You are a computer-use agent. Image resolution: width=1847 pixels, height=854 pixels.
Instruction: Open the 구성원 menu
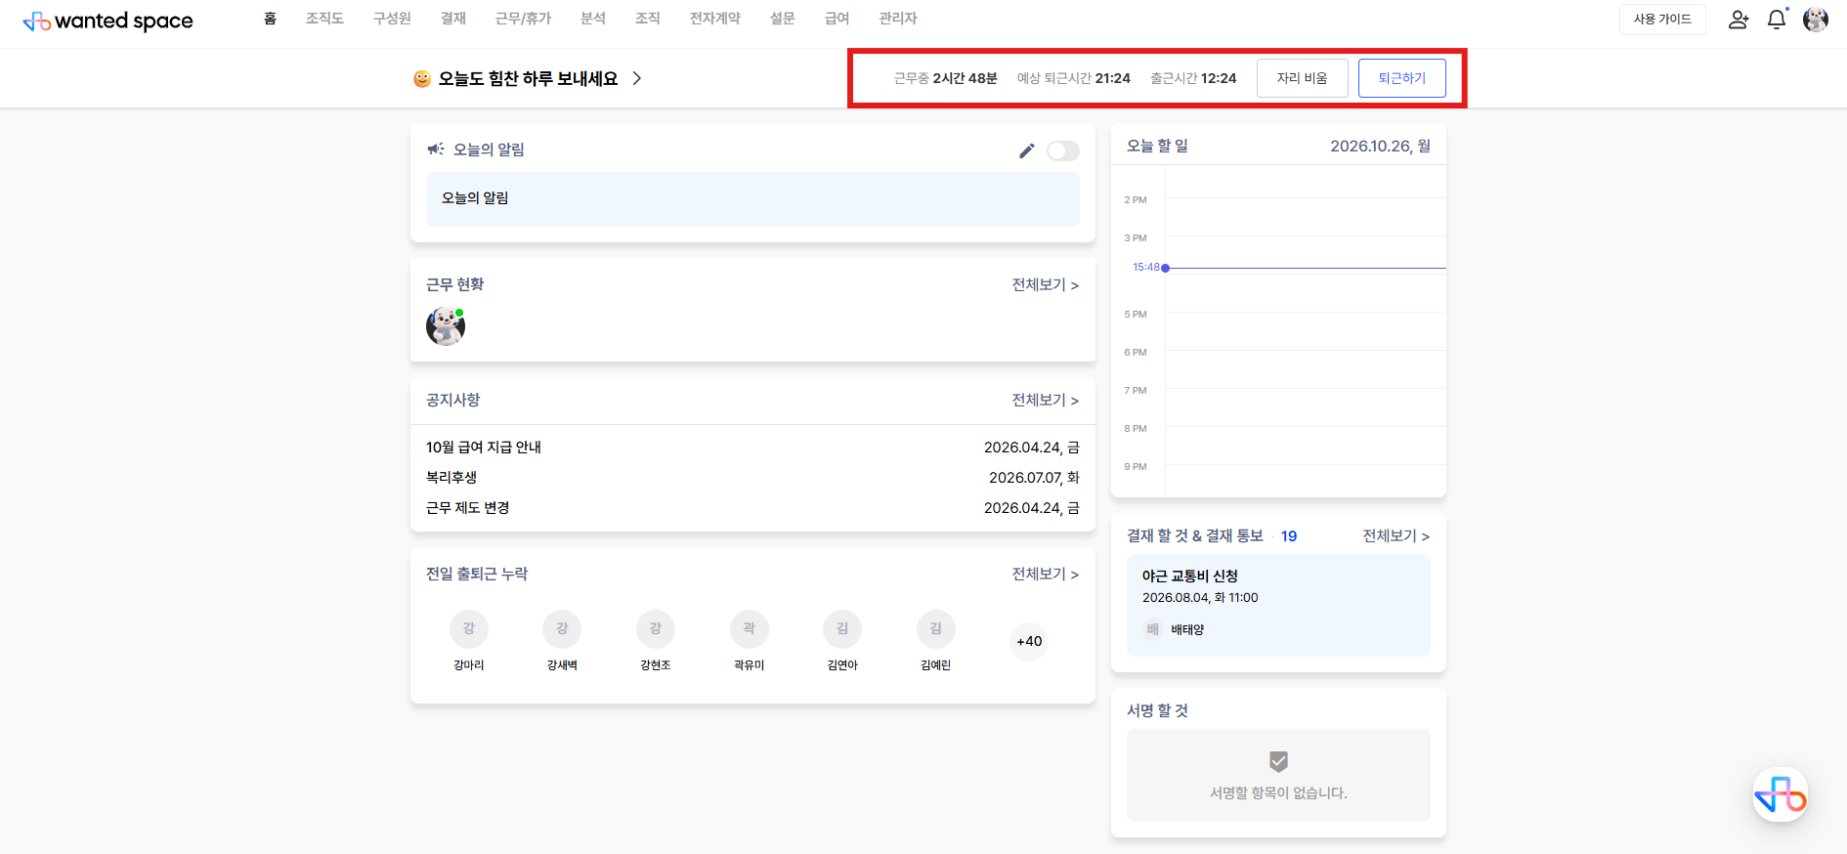click(392, 19)
